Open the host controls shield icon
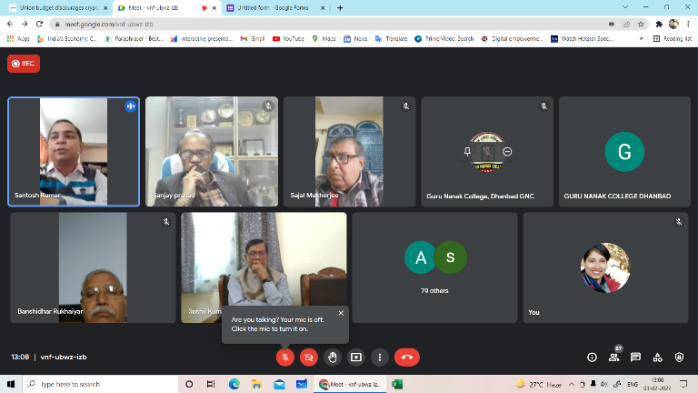 680,358
